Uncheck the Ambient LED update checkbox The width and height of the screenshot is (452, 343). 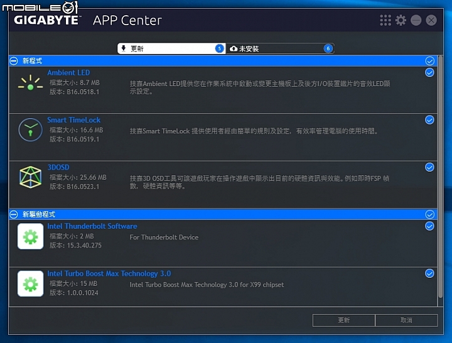[x=429, y=72]
